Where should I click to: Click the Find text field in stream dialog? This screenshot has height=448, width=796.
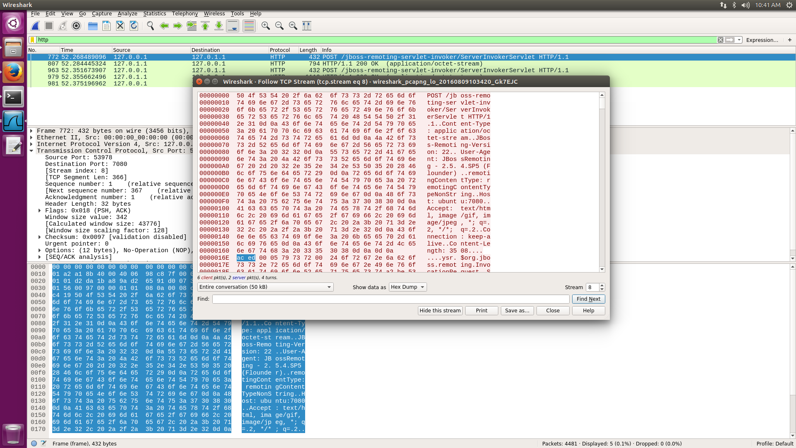pos(391,299)
